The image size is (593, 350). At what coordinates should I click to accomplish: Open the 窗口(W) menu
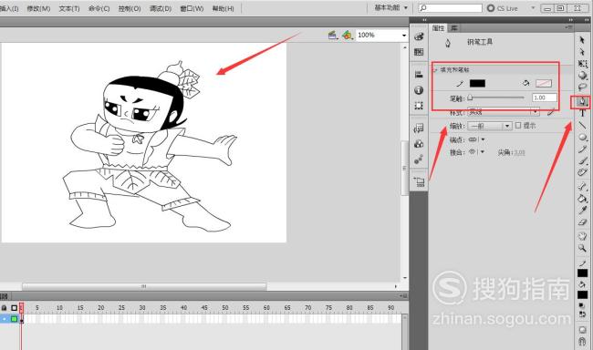click(192, 8)
